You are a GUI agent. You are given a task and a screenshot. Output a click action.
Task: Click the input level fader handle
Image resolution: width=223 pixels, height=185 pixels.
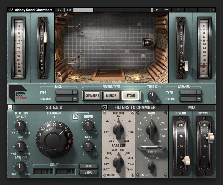pyautogui.click(x=45, y=38)
